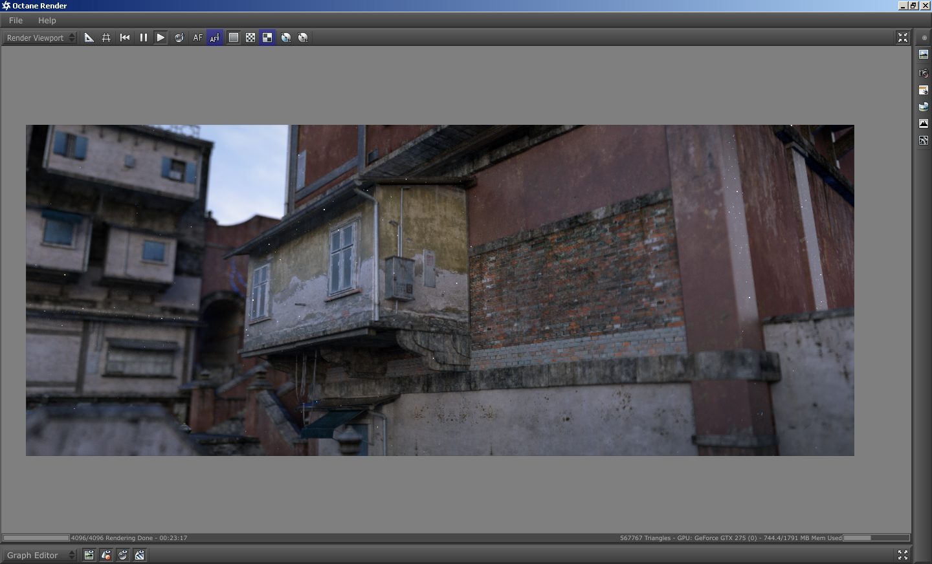Open the Help menu
This screenshot has width=932, height=564.
(47, 21)
